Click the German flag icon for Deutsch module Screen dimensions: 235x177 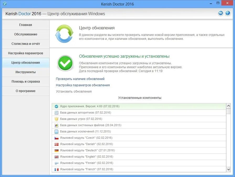tap(56, 151)
